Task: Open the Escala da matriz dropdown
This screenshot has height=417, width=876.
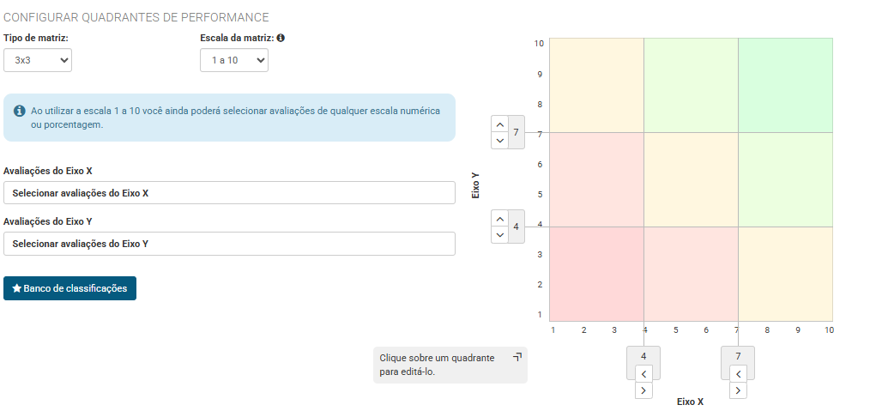Action: 234,60
